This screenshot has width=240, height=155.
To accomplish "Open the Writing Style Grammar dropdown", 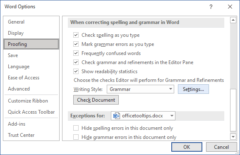I will [x=140, y=89].
